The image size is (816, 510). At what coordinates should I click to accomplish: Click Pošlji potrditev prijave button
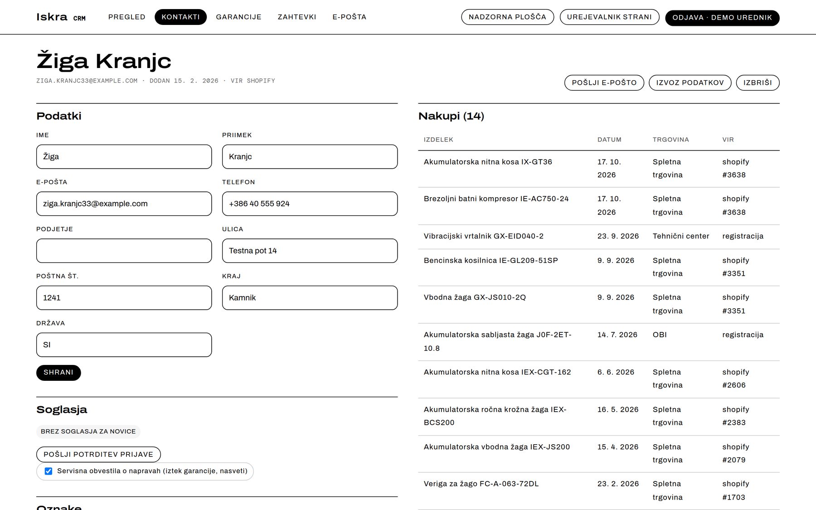tap(98, 454)
